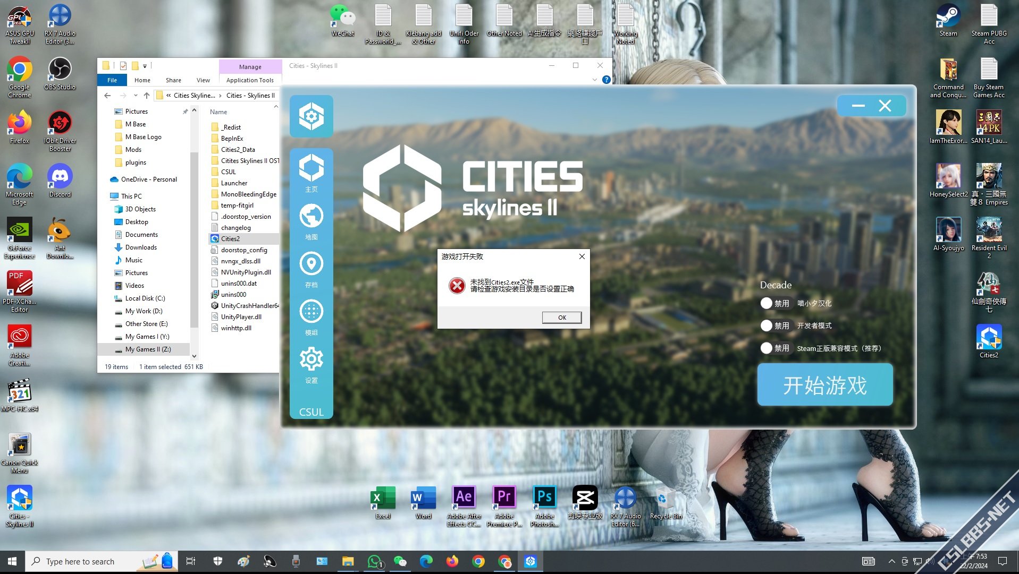Toggle the Steam正版兼容模式 switch

(x=767, y=348)
